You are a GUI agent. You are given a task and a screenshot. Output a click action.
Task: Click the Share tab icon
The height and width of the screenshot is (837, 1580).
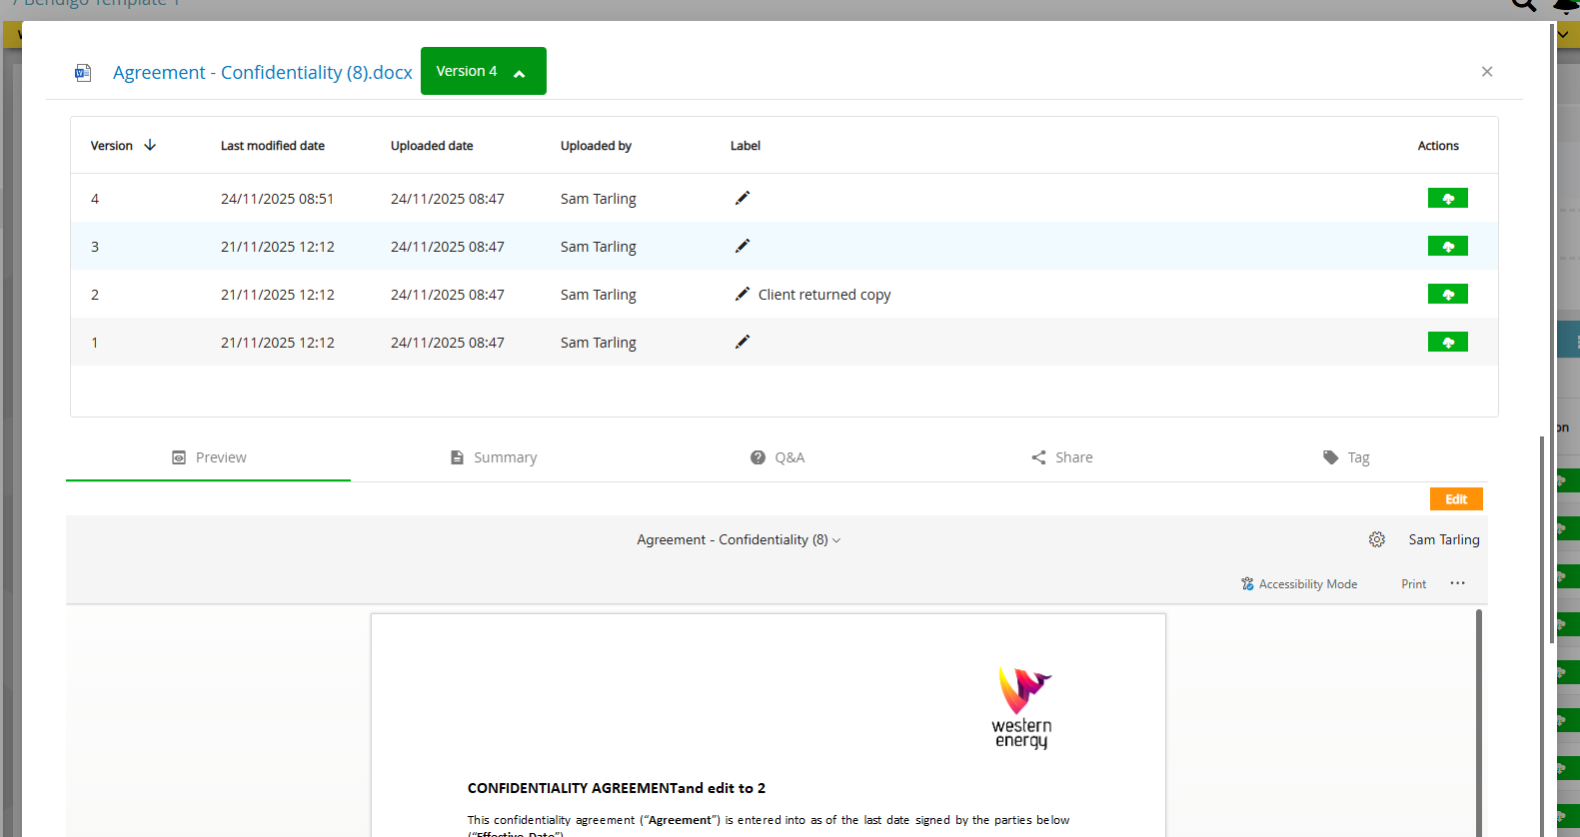click(x=1038, y=457)
